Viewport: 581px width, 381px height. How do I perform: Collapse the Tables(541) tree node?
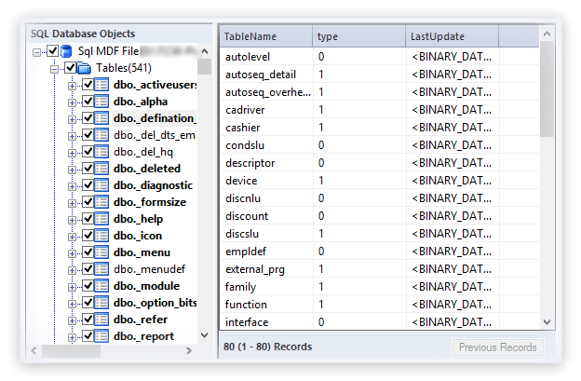(x=55, y=69)
